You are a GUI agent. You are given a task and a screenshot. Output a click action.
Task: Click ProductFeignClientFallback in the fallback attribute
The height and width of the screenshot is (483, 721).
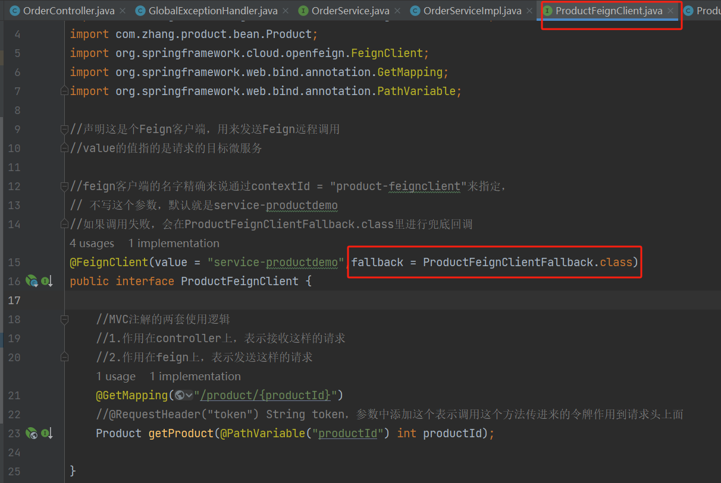click(x=508, y=263)
